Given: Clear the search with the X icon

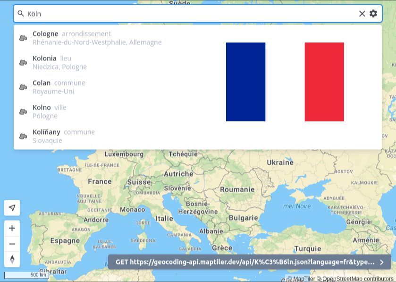Looking at the screenshot, I should click(362, 14).
